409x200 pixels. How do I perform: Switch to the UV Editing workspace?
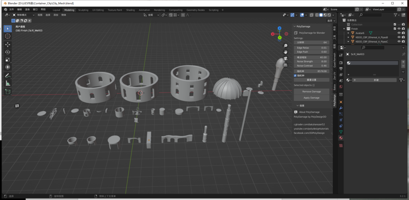(98, 10)
